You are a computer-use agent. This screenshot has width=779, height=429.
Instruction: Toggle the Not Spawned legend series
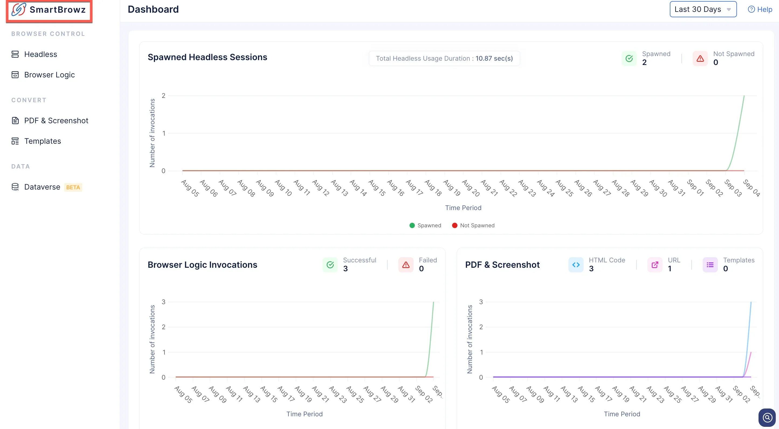click(x=473, y=225)
